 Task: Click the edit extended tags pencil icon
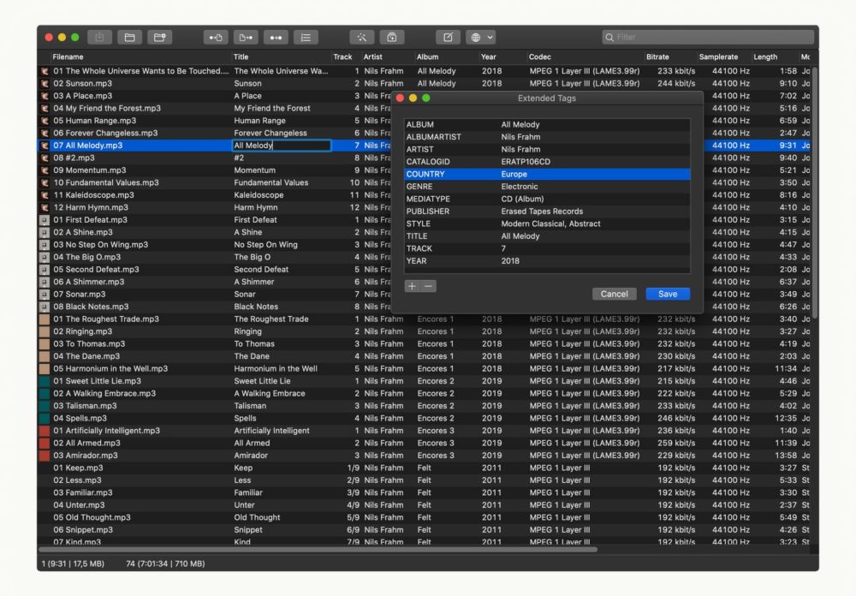pyautogui.click(x=448, y=37)
